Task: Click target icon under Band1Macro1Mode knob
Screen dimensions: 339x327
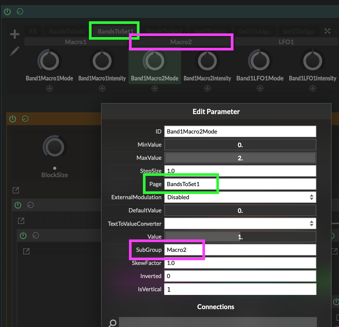Action: coord(49,89)
